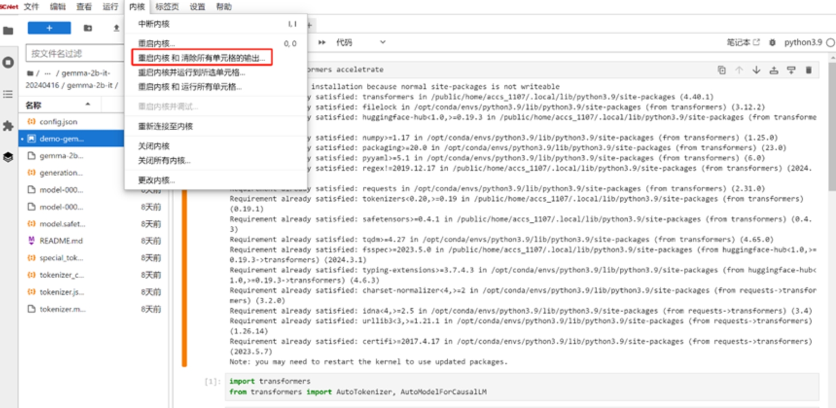Click the upload files icon
This screenshot has height=408, width=836.
pos(116,28)
